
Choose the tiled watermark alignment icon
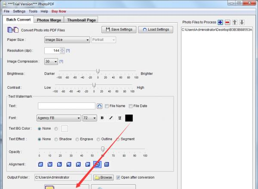[107, 164]
